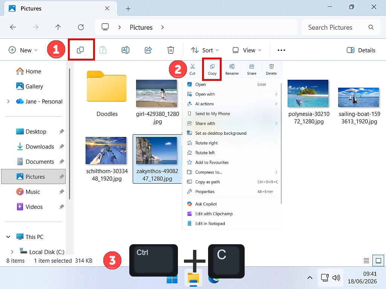Image resolution: width=386 pixels, height=289 pixels.
Task: Toggle the Details pane
Action: 361,50
